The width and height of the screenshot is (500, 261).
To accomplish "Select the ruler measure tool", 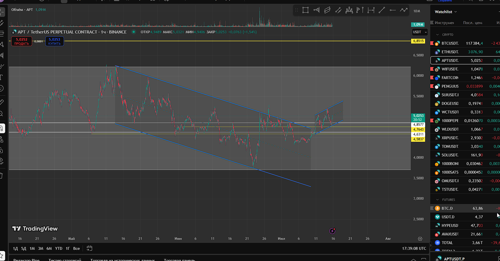I will point(2,102).
